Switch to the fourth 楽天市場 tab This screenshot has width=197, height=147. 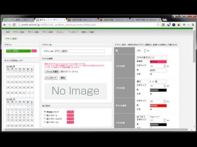tap(114, 20)
